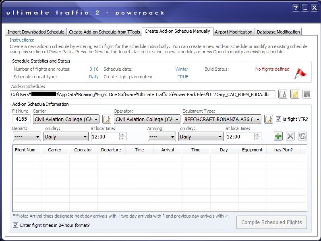Toggle the 'is flight VFR?' checkbox

click(x=278, y=119)
